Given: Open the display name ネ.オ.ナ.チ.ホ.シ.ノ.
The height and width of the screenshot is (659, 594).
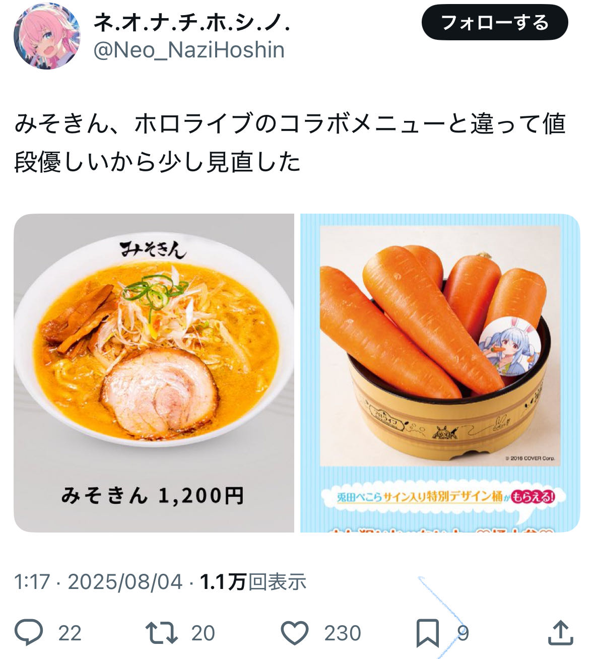Looking at the screenshot, I should [192, 22].
